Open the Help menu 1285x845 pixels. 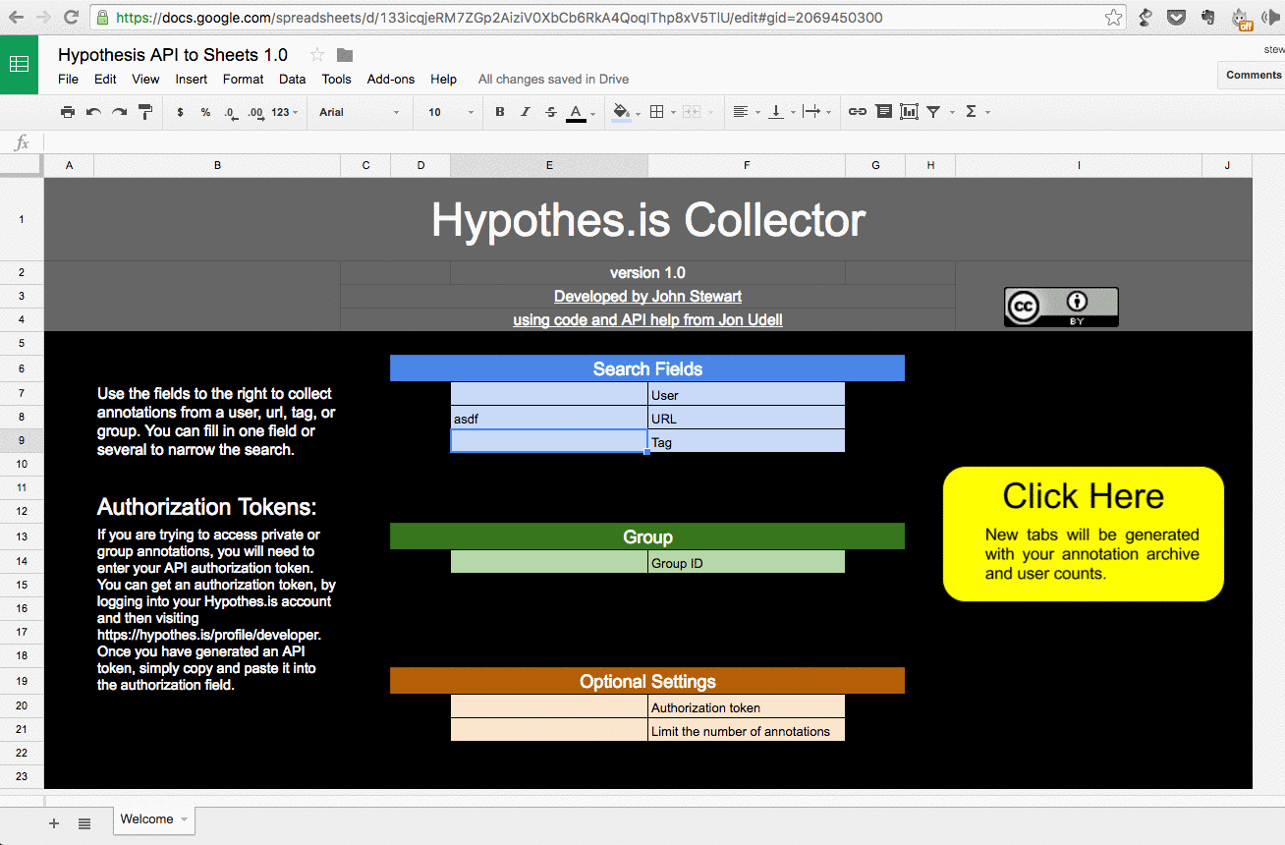tap(443, 79)
